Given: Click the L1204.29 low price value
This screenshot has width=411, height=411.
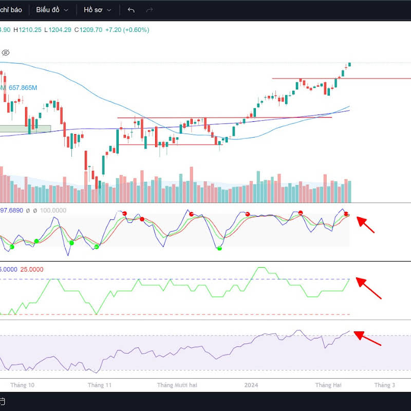Looking at the screenshot, I should [x=58, y=30].
